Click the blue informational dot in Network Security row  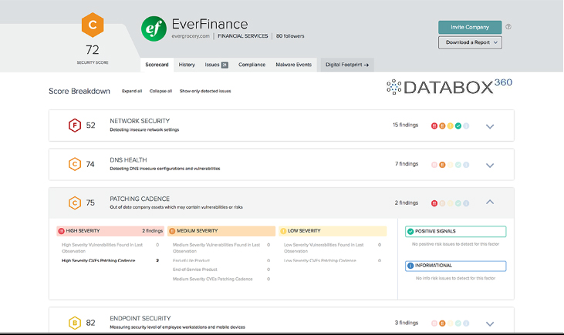tap(466, 126)
